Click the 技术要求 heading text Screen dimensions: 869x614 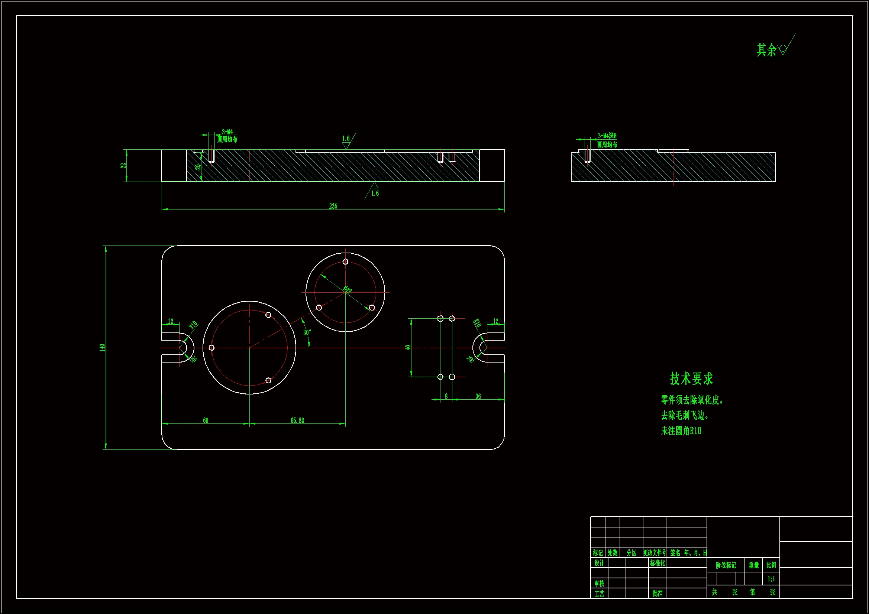click(x=691, y=378)
